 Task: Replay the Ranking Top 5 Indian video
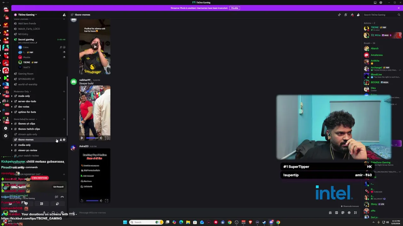[82, 201]
